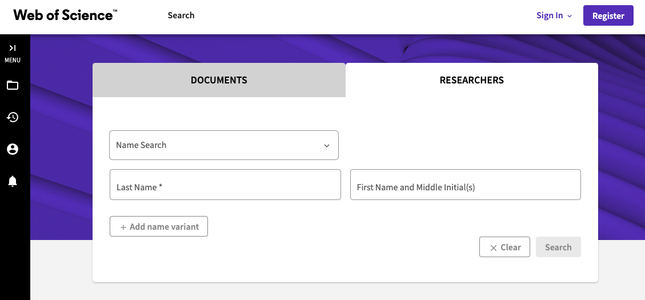This screenshot has width=645, height=300.
Task: Click the MENU label in the sidebar
Action: pos(13,60)
